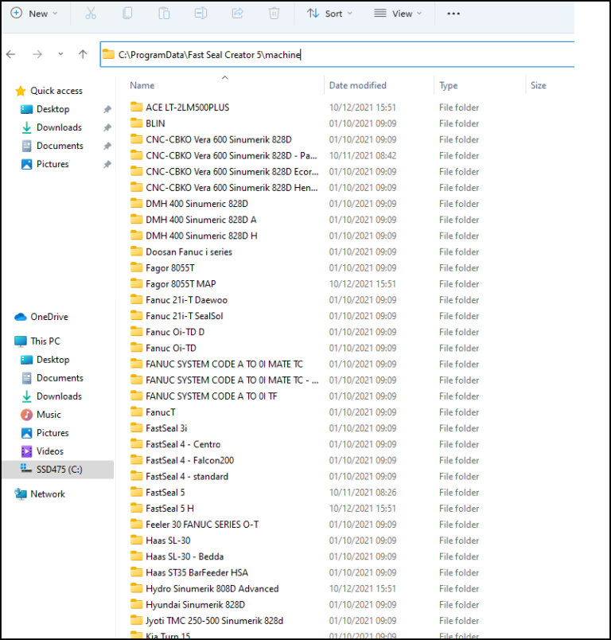Screen dimensions: 611x640
Task: Select the FanucT folder
Action: point(160,412)
